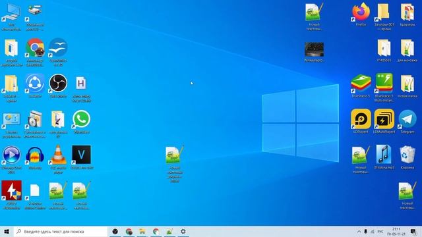
Task: Select the для монтажа folder
Action: (407, 48)
